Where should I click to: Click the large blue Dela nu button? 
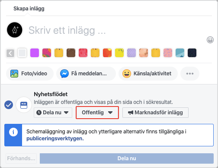(x=127, y=158)
